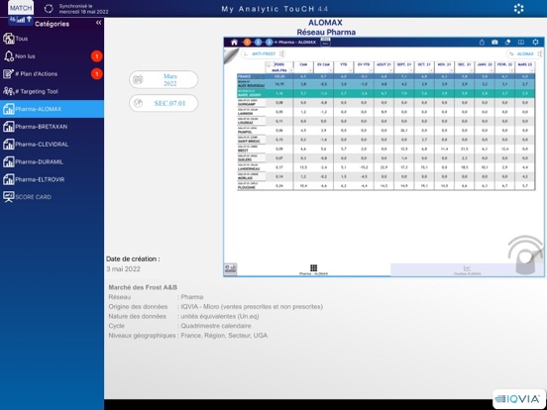This screenshot has height=410, width=547.
Task: Click the IQVIA logo
Action: [519, 399]
